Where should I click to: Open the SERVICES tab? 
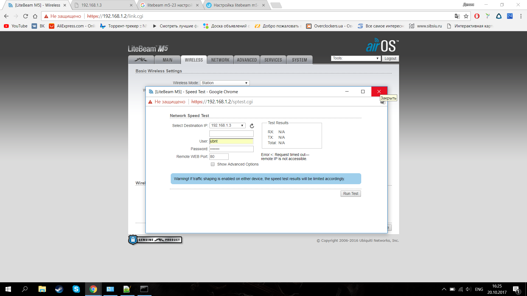coord(273,60)
